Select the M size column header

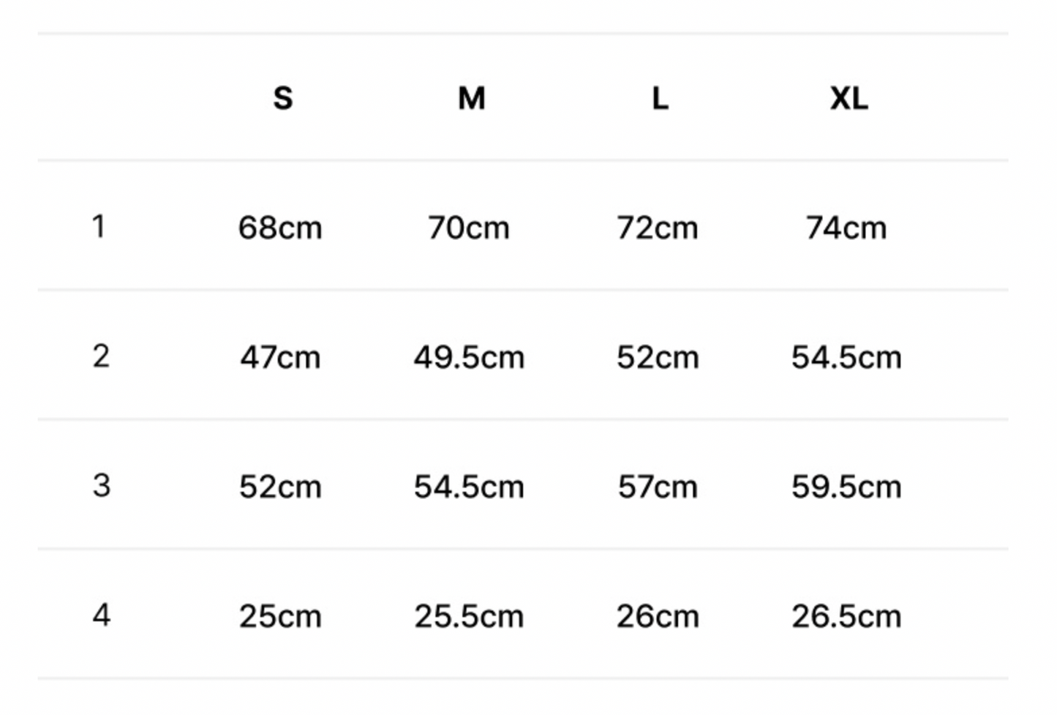click(472, 98)
